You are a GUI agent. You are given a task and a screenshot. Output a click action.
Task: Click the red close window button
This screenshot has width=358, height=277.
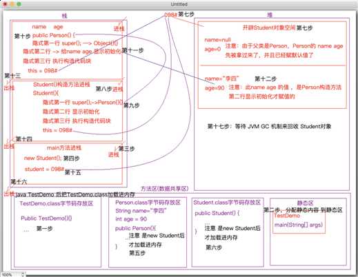pos(6,4)
